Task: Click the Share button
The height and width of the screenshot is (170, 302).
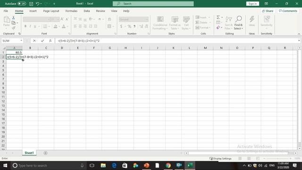Action: coord(268,11)
